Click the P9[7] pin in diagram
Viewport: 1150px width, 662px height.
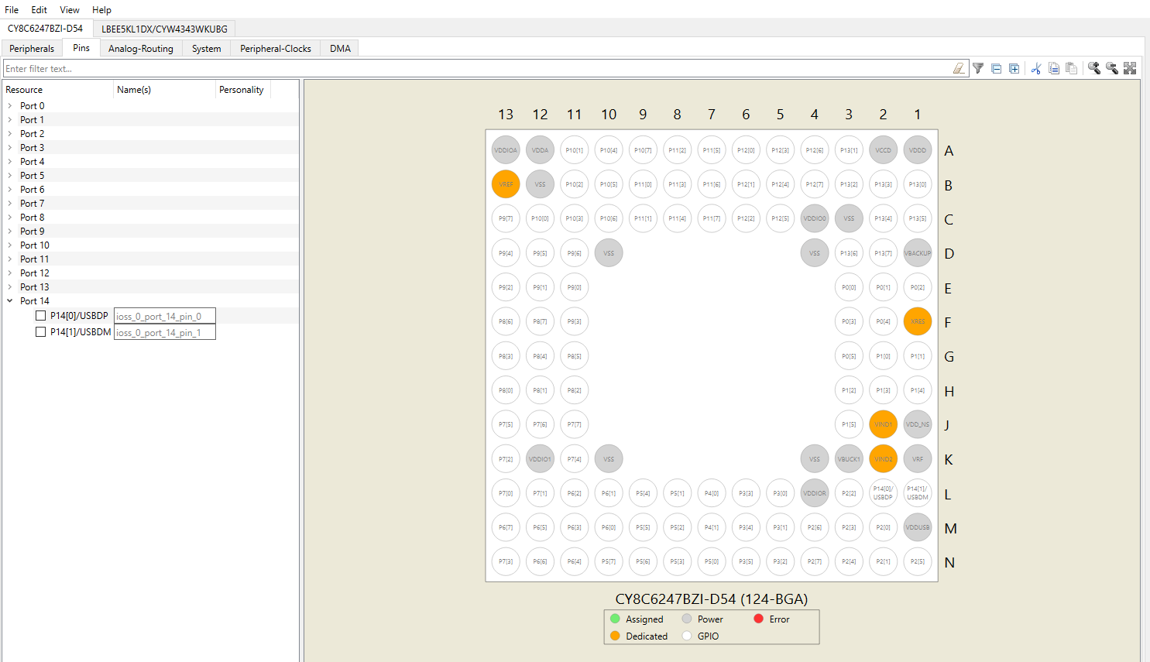coord(506,218)
